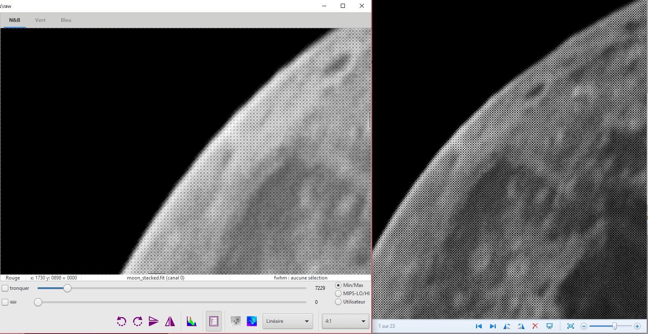Delete the photo with red X

535,326
